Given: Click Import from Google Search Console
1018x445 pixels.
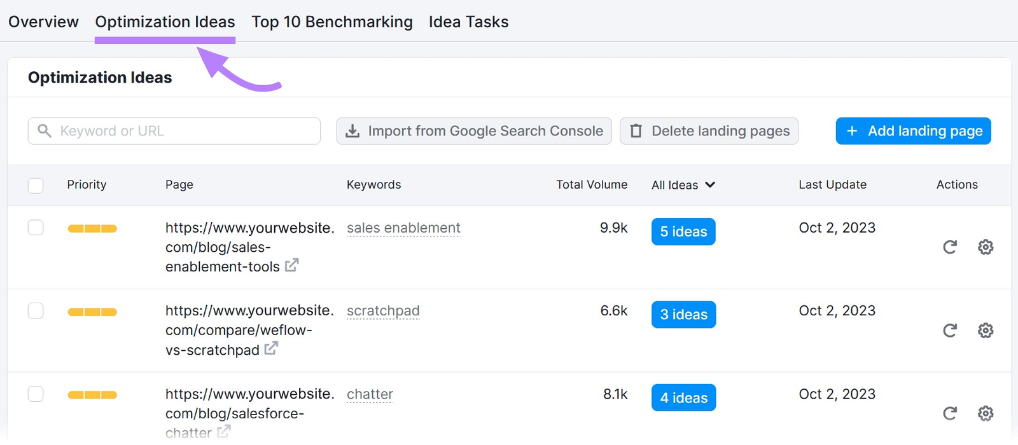Looking at the screenshot, I should (474, 131).
